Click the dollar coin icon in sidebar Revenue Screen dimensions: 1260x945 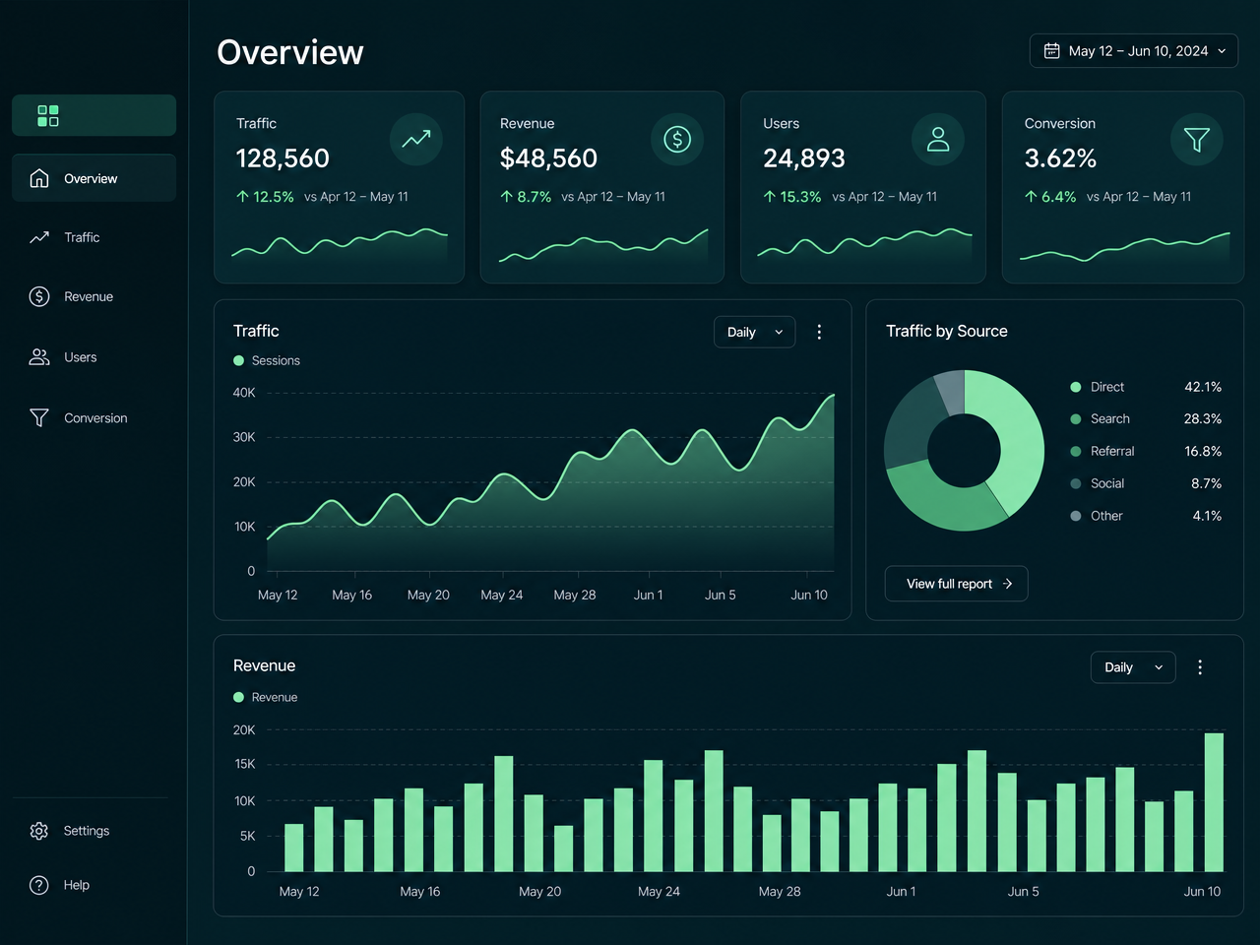point(39,296)
